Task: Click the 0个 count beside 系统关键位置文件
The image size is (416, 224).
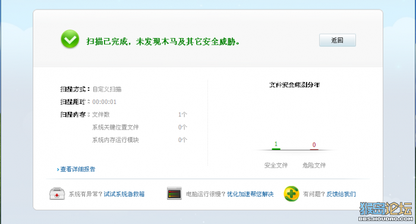Action: (182, 127)
